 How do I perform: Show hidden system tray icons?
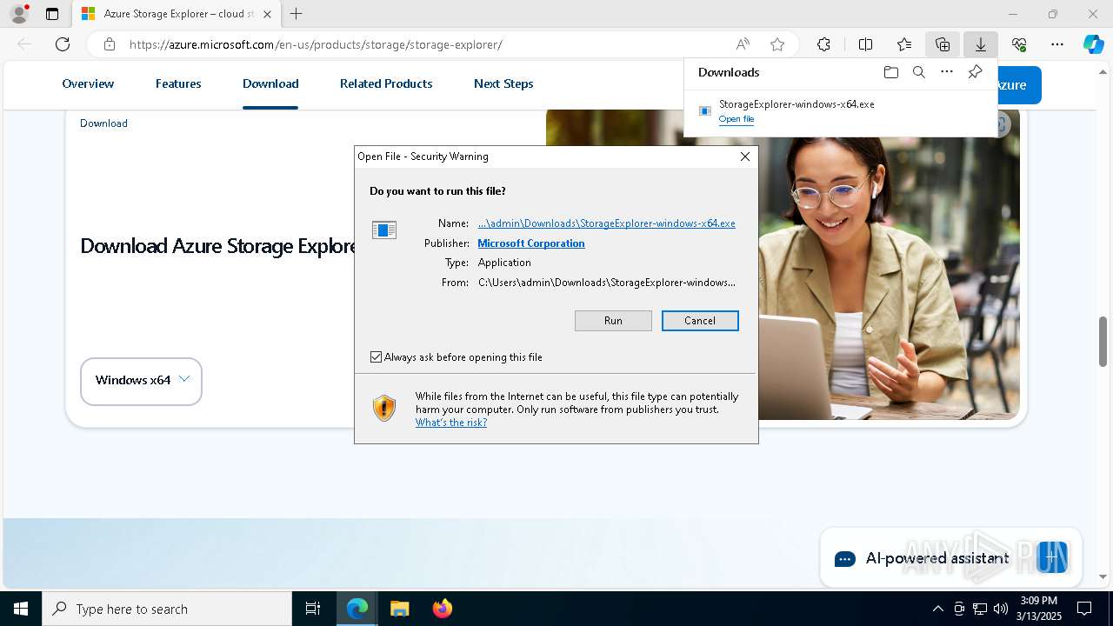[x=937, y=609]
